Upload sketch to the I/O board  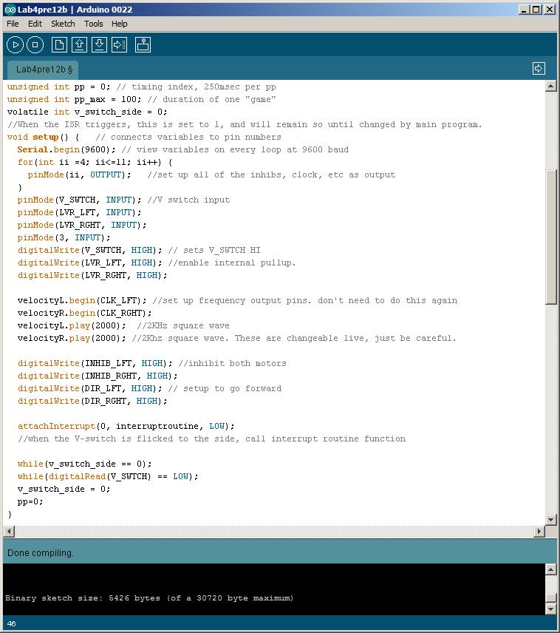tap(119, 45)
